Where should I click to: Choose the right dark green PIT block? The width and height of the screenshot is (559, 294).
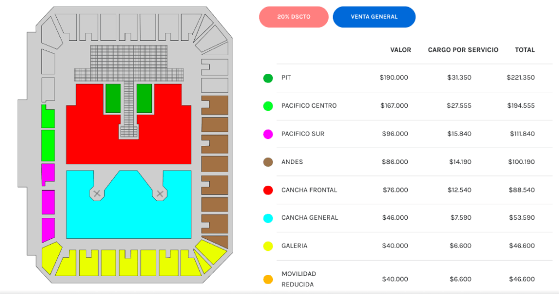144,98
